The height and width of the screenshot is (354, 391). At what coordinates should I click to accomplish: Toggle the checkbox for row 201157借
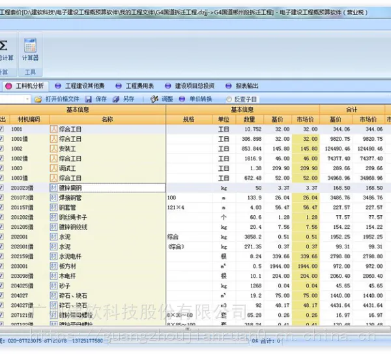[x=1, y=207]
